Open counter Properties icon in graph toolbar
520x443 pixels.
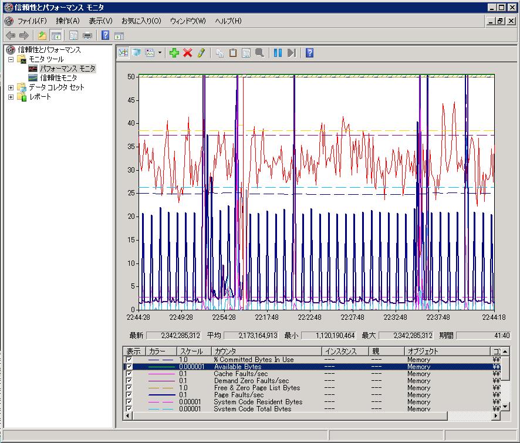click(x=247, y=53)
